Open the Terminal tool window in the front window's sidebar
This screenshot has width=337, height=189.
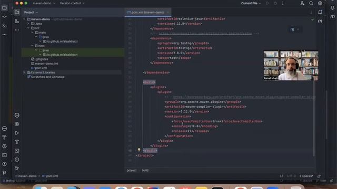click(x=17, y=151)
